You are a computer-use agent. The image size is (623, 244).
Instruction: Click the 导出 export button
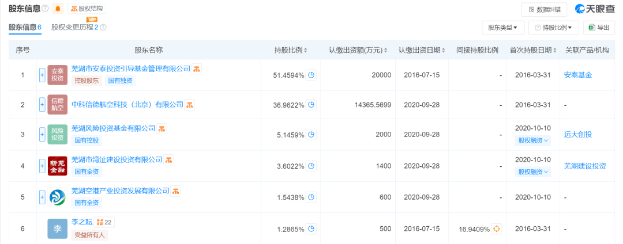click(x=599, y=28)
